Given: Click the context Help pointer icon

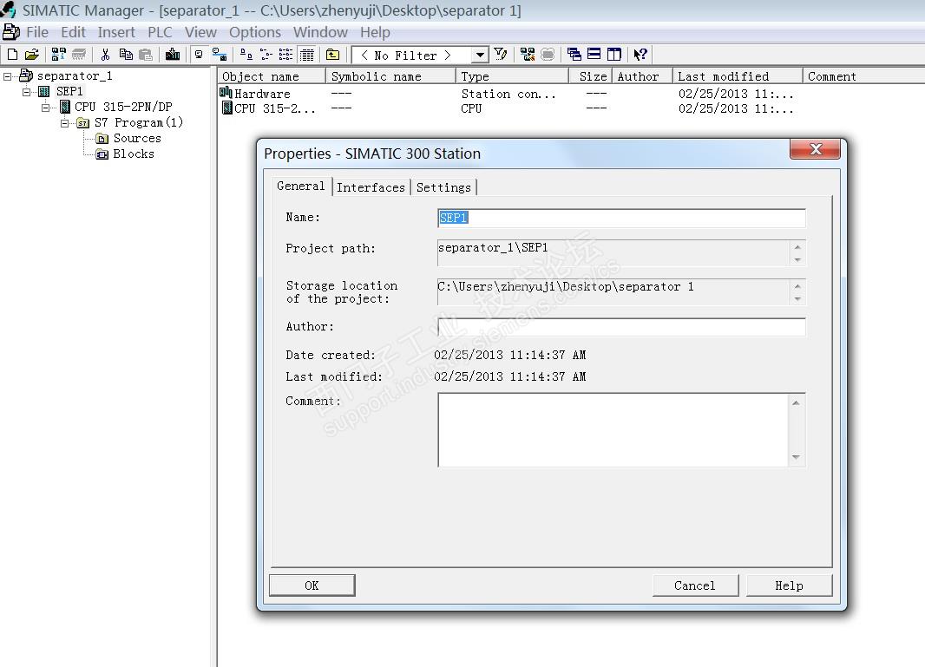Looking at the screenshot, I should (640, 55).
